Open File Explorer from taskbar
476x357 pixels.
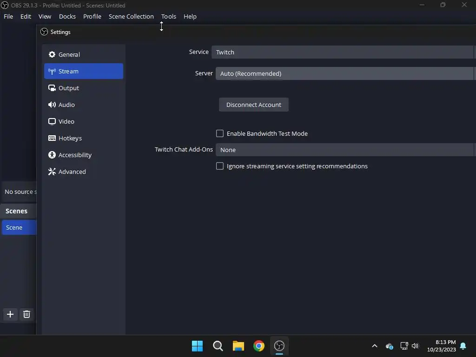(238, 346)
